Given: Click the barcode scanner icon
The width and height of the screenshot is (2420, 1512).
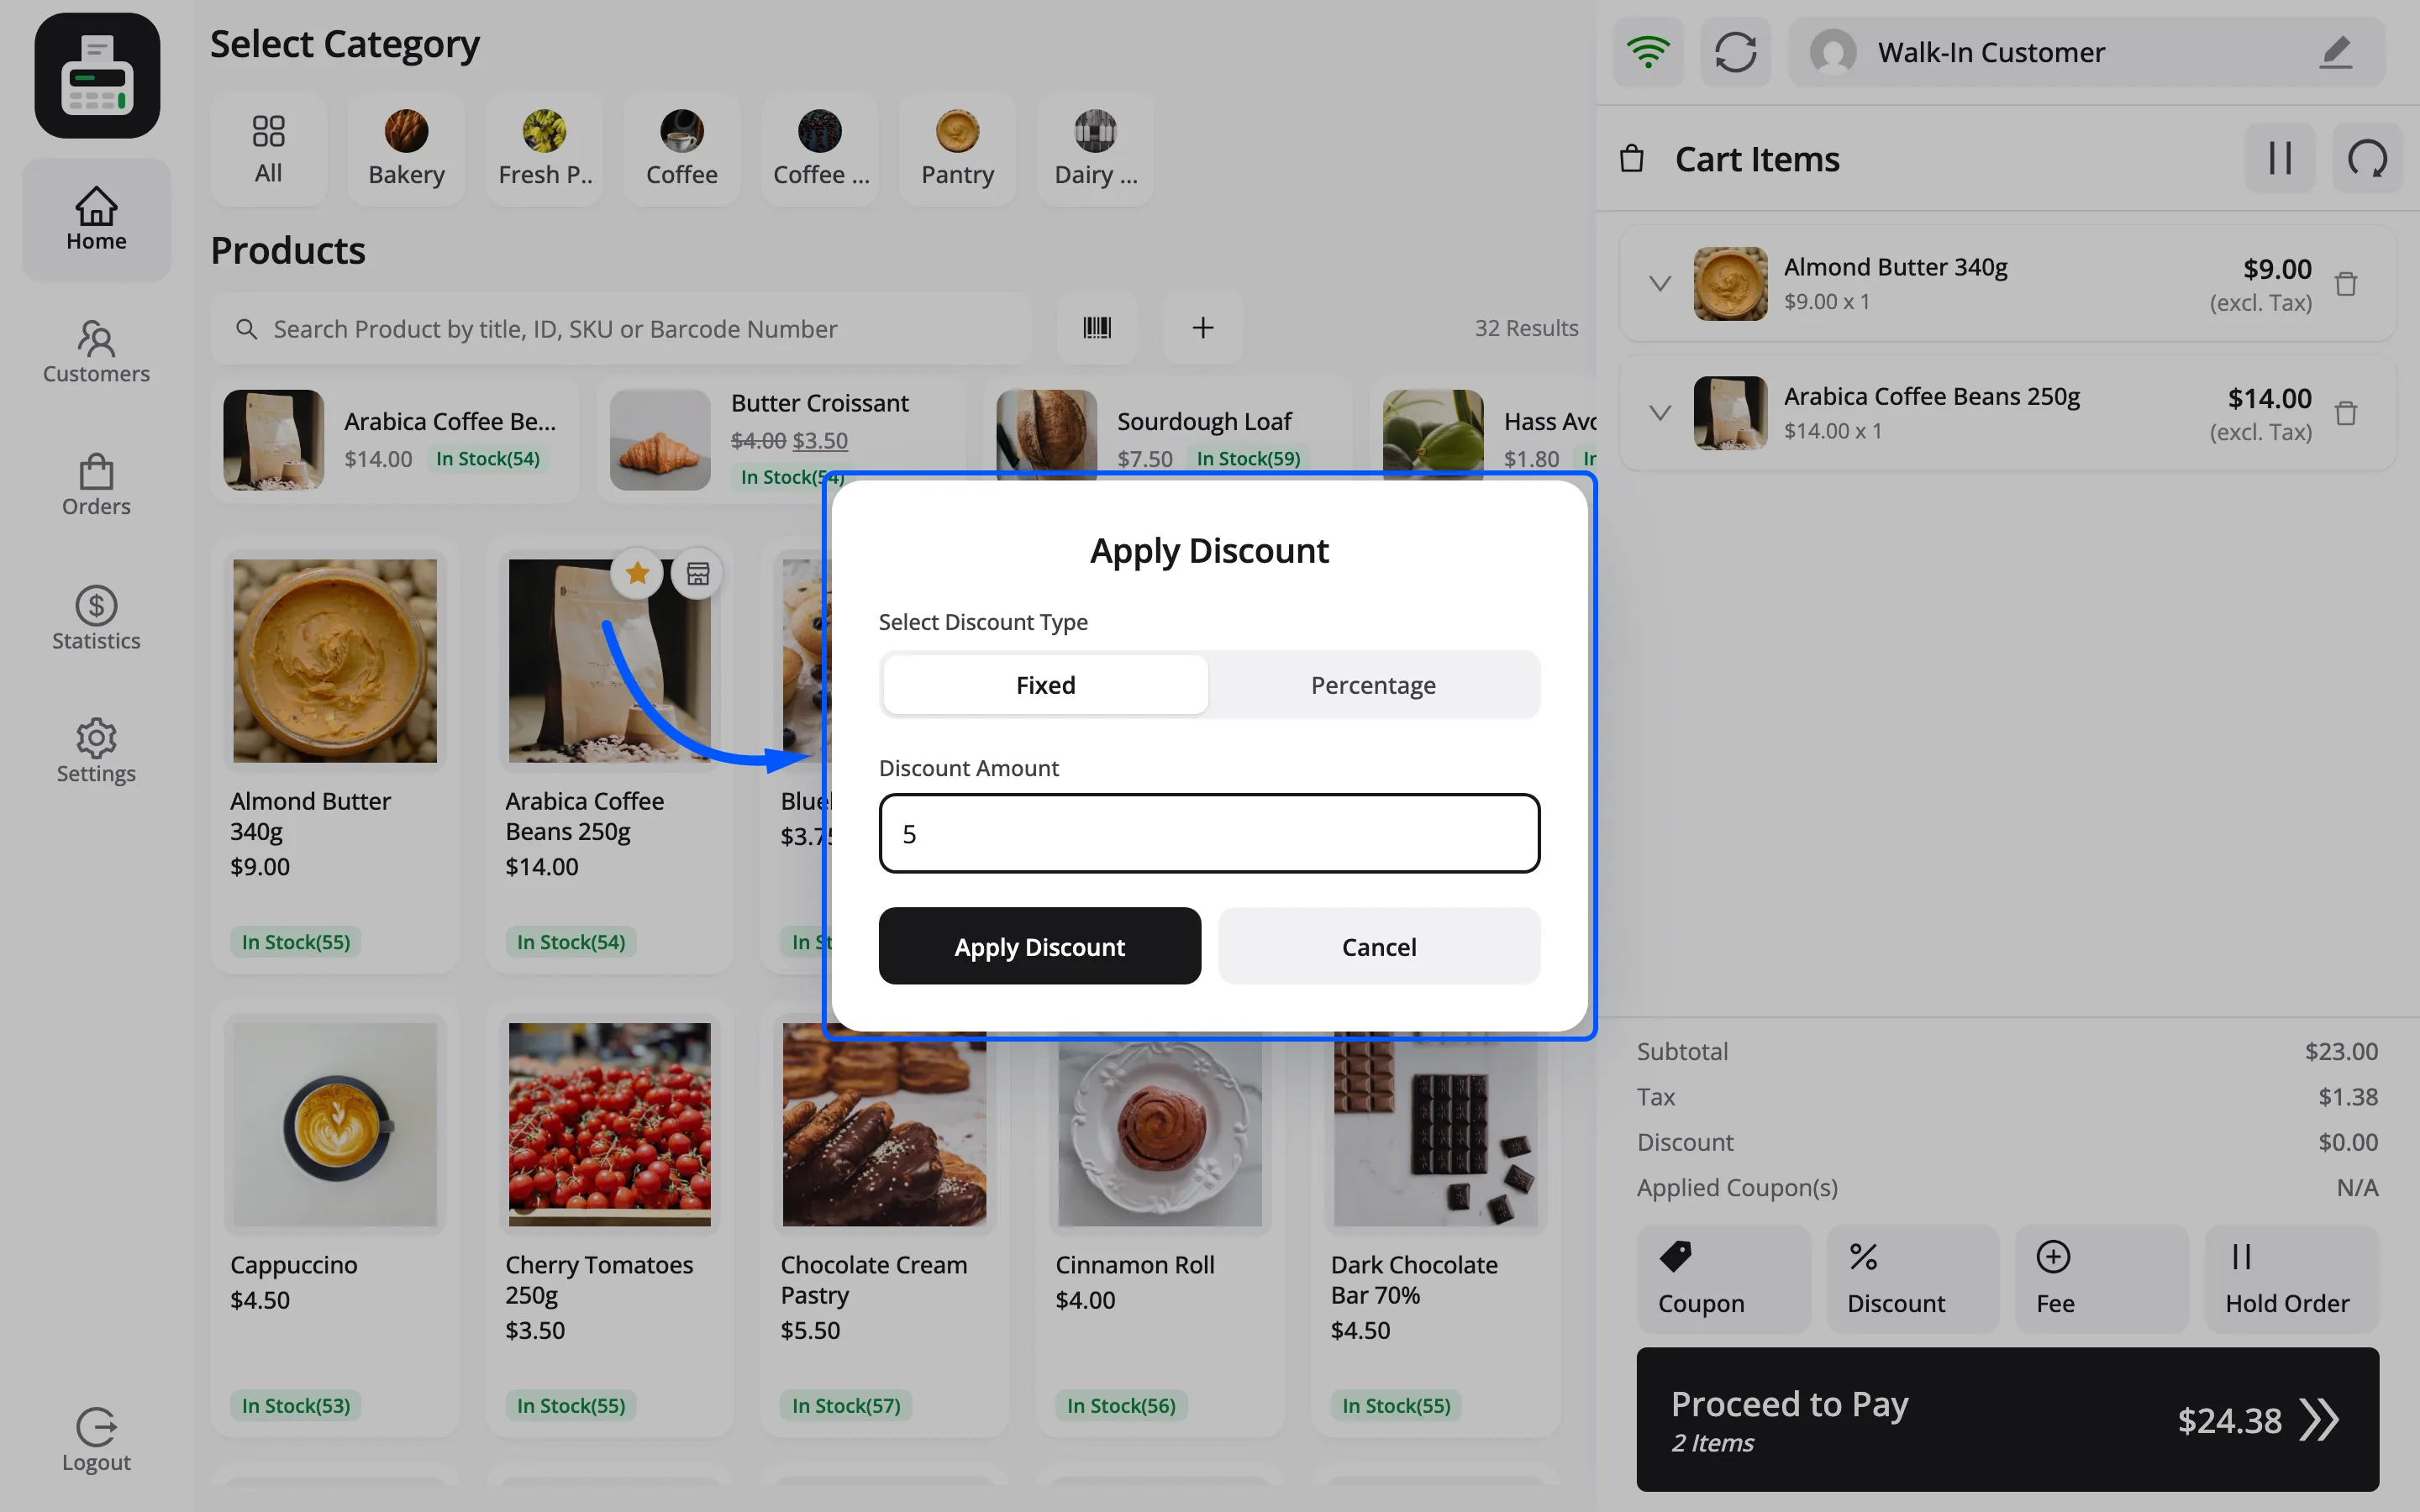Looking at the screenshot, I should tap(1097, 328).
